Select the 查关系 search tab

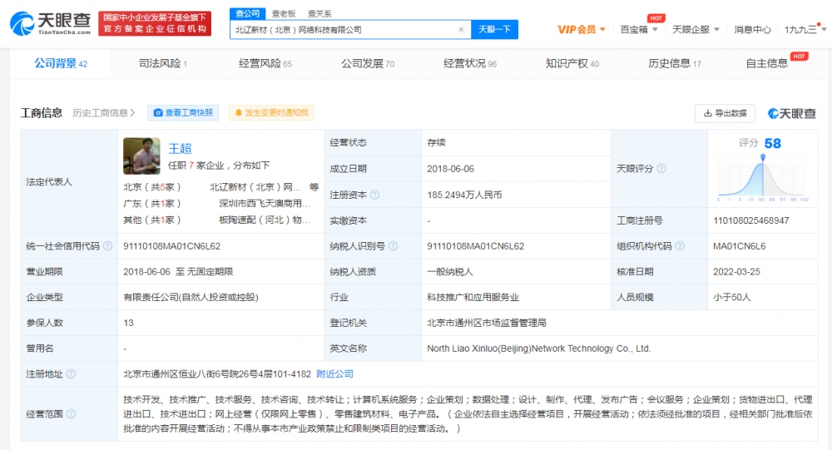[x=319, y=14]
